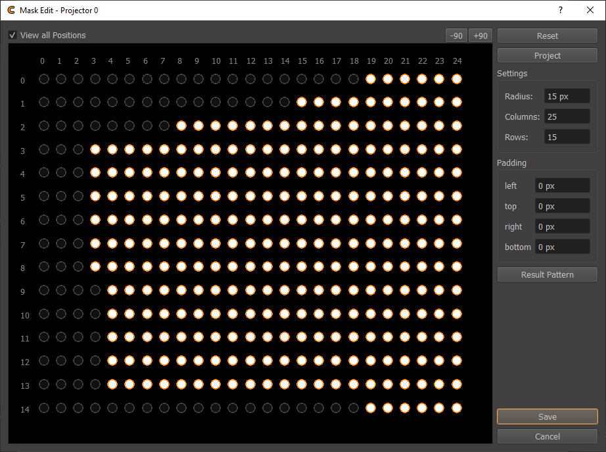The height and width of the screenshot is (452, 606).
Task: Save the mask edits
Action: coord(547,416)
